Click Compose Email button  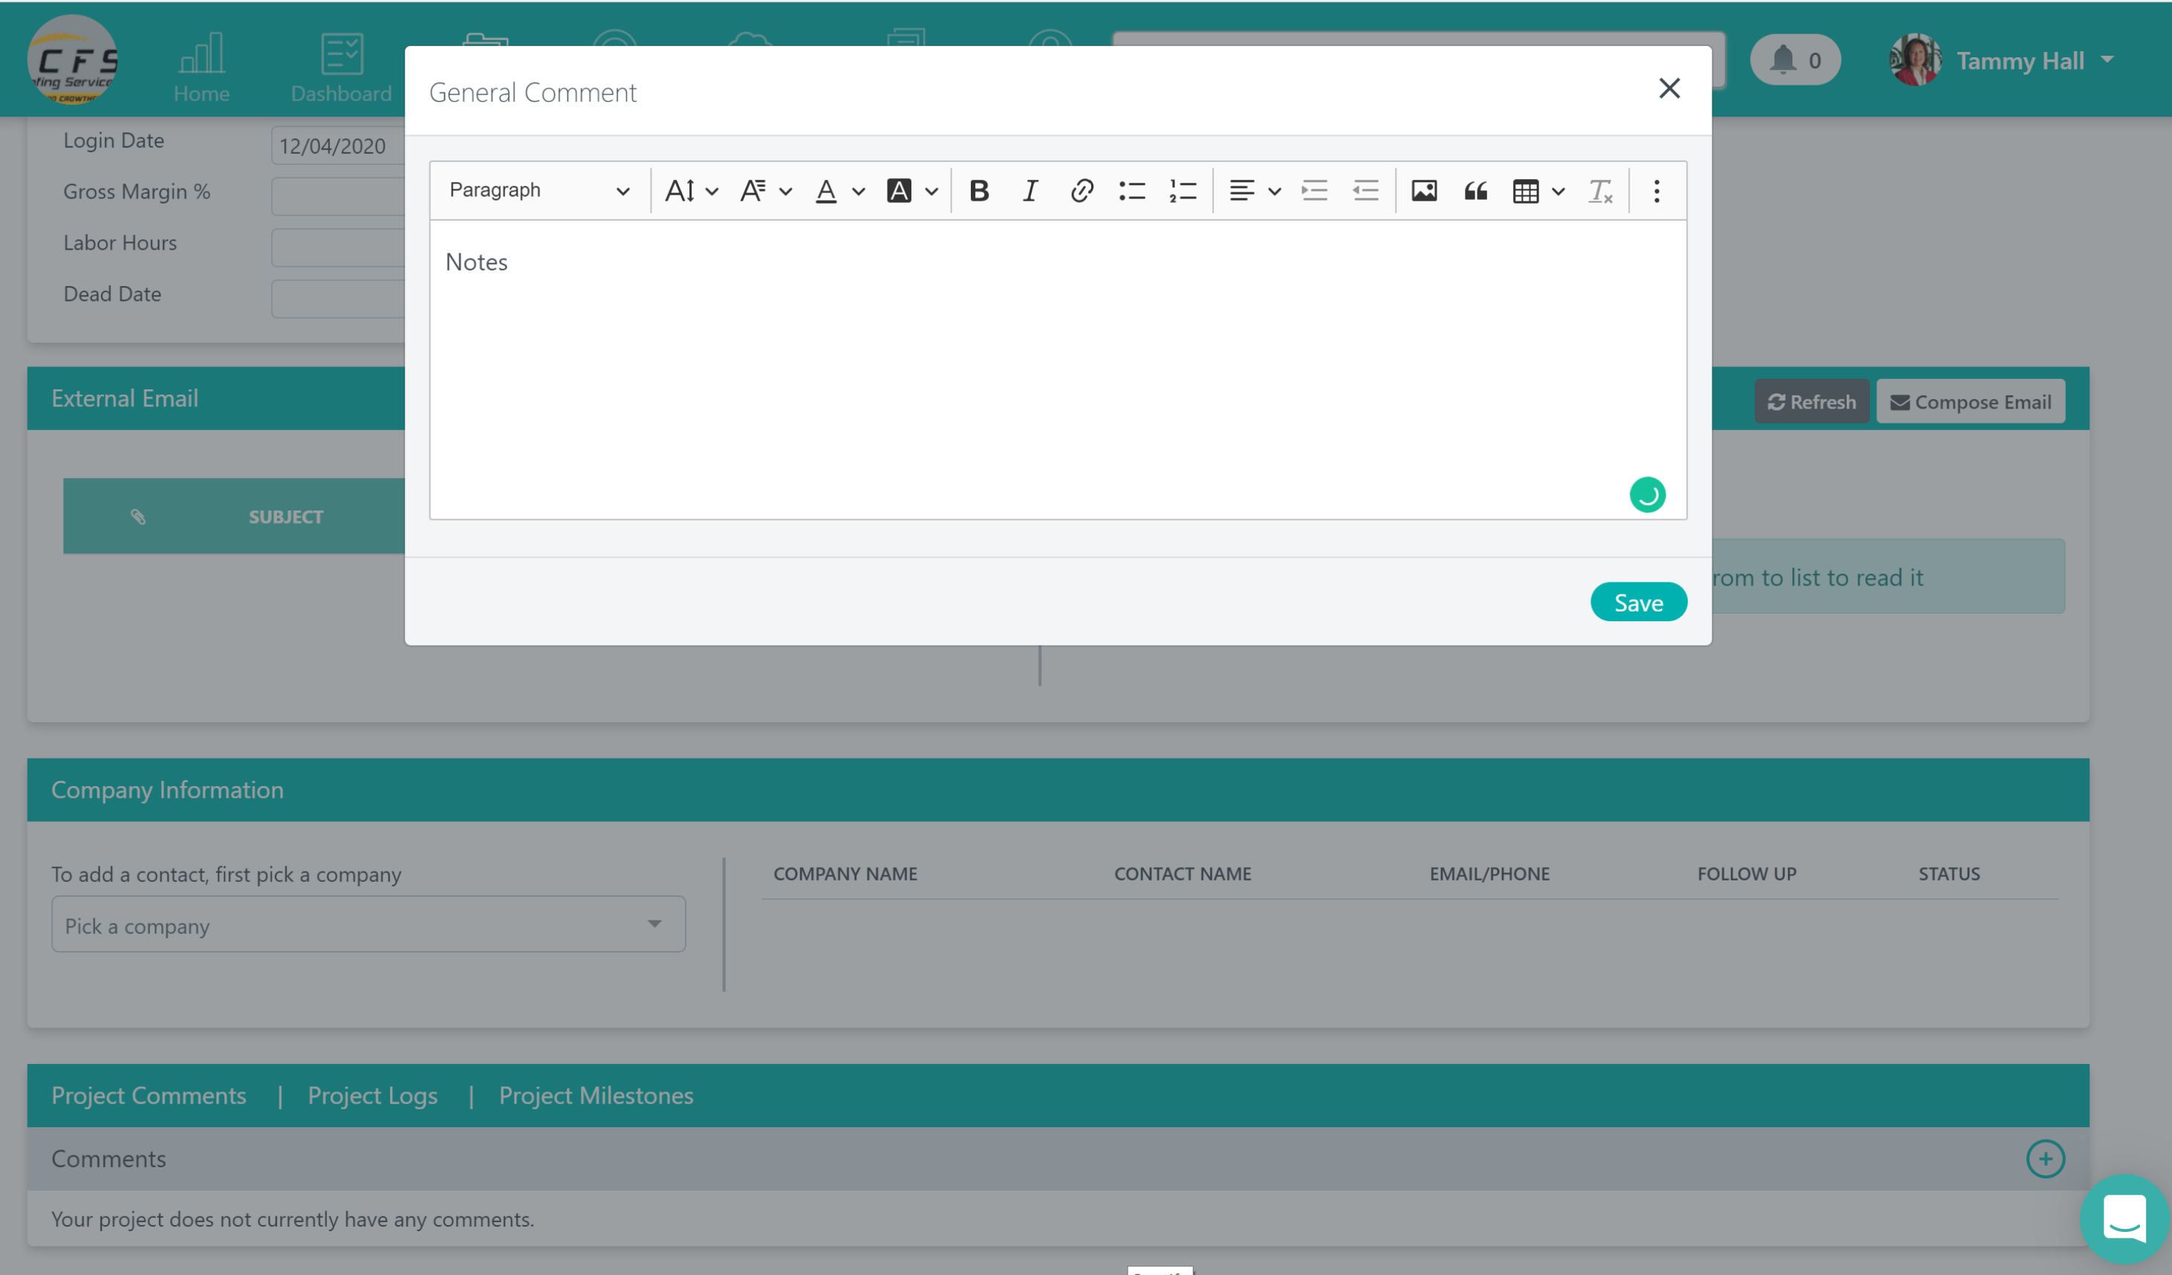(1969, 402)
